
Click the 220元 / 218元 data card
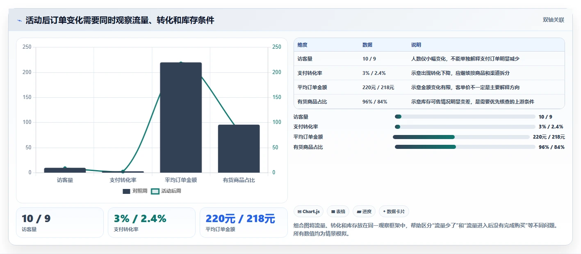[x=244, y=223]
